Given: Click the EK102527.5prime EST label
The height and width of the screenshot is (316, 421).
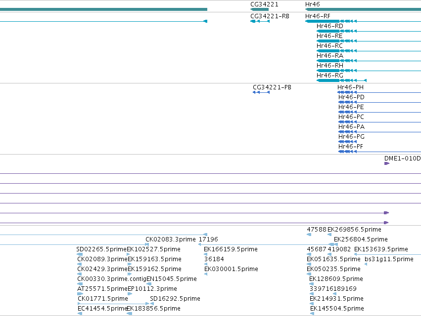Looking at the screenshot, I should point(153,249).
